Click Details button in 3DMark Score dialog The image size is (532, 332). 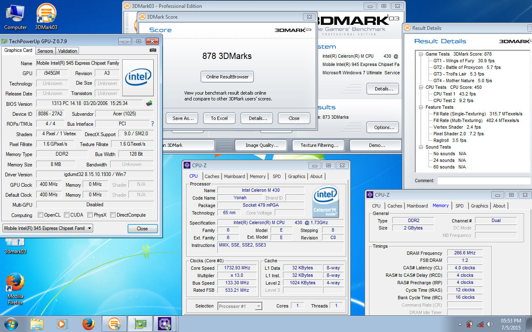tap(256, 118)
